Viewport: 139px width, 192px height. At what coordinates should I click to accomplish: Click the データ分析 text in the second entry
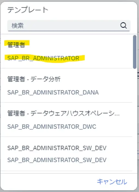(x=45, y=79)
